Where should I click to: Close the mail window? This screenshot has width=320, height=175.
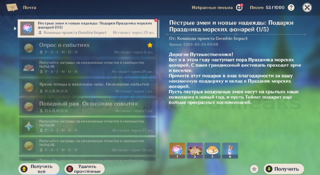(307, 8)
